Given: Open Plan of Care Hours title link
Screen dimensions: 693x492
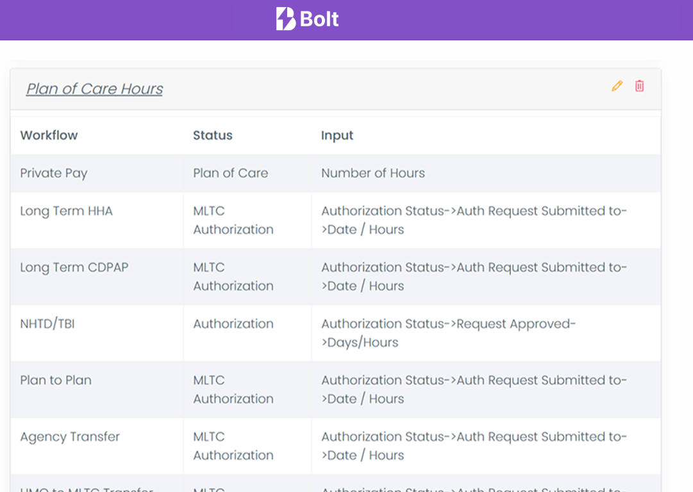Looking at the screenshot, I should [x=94, y=89].
